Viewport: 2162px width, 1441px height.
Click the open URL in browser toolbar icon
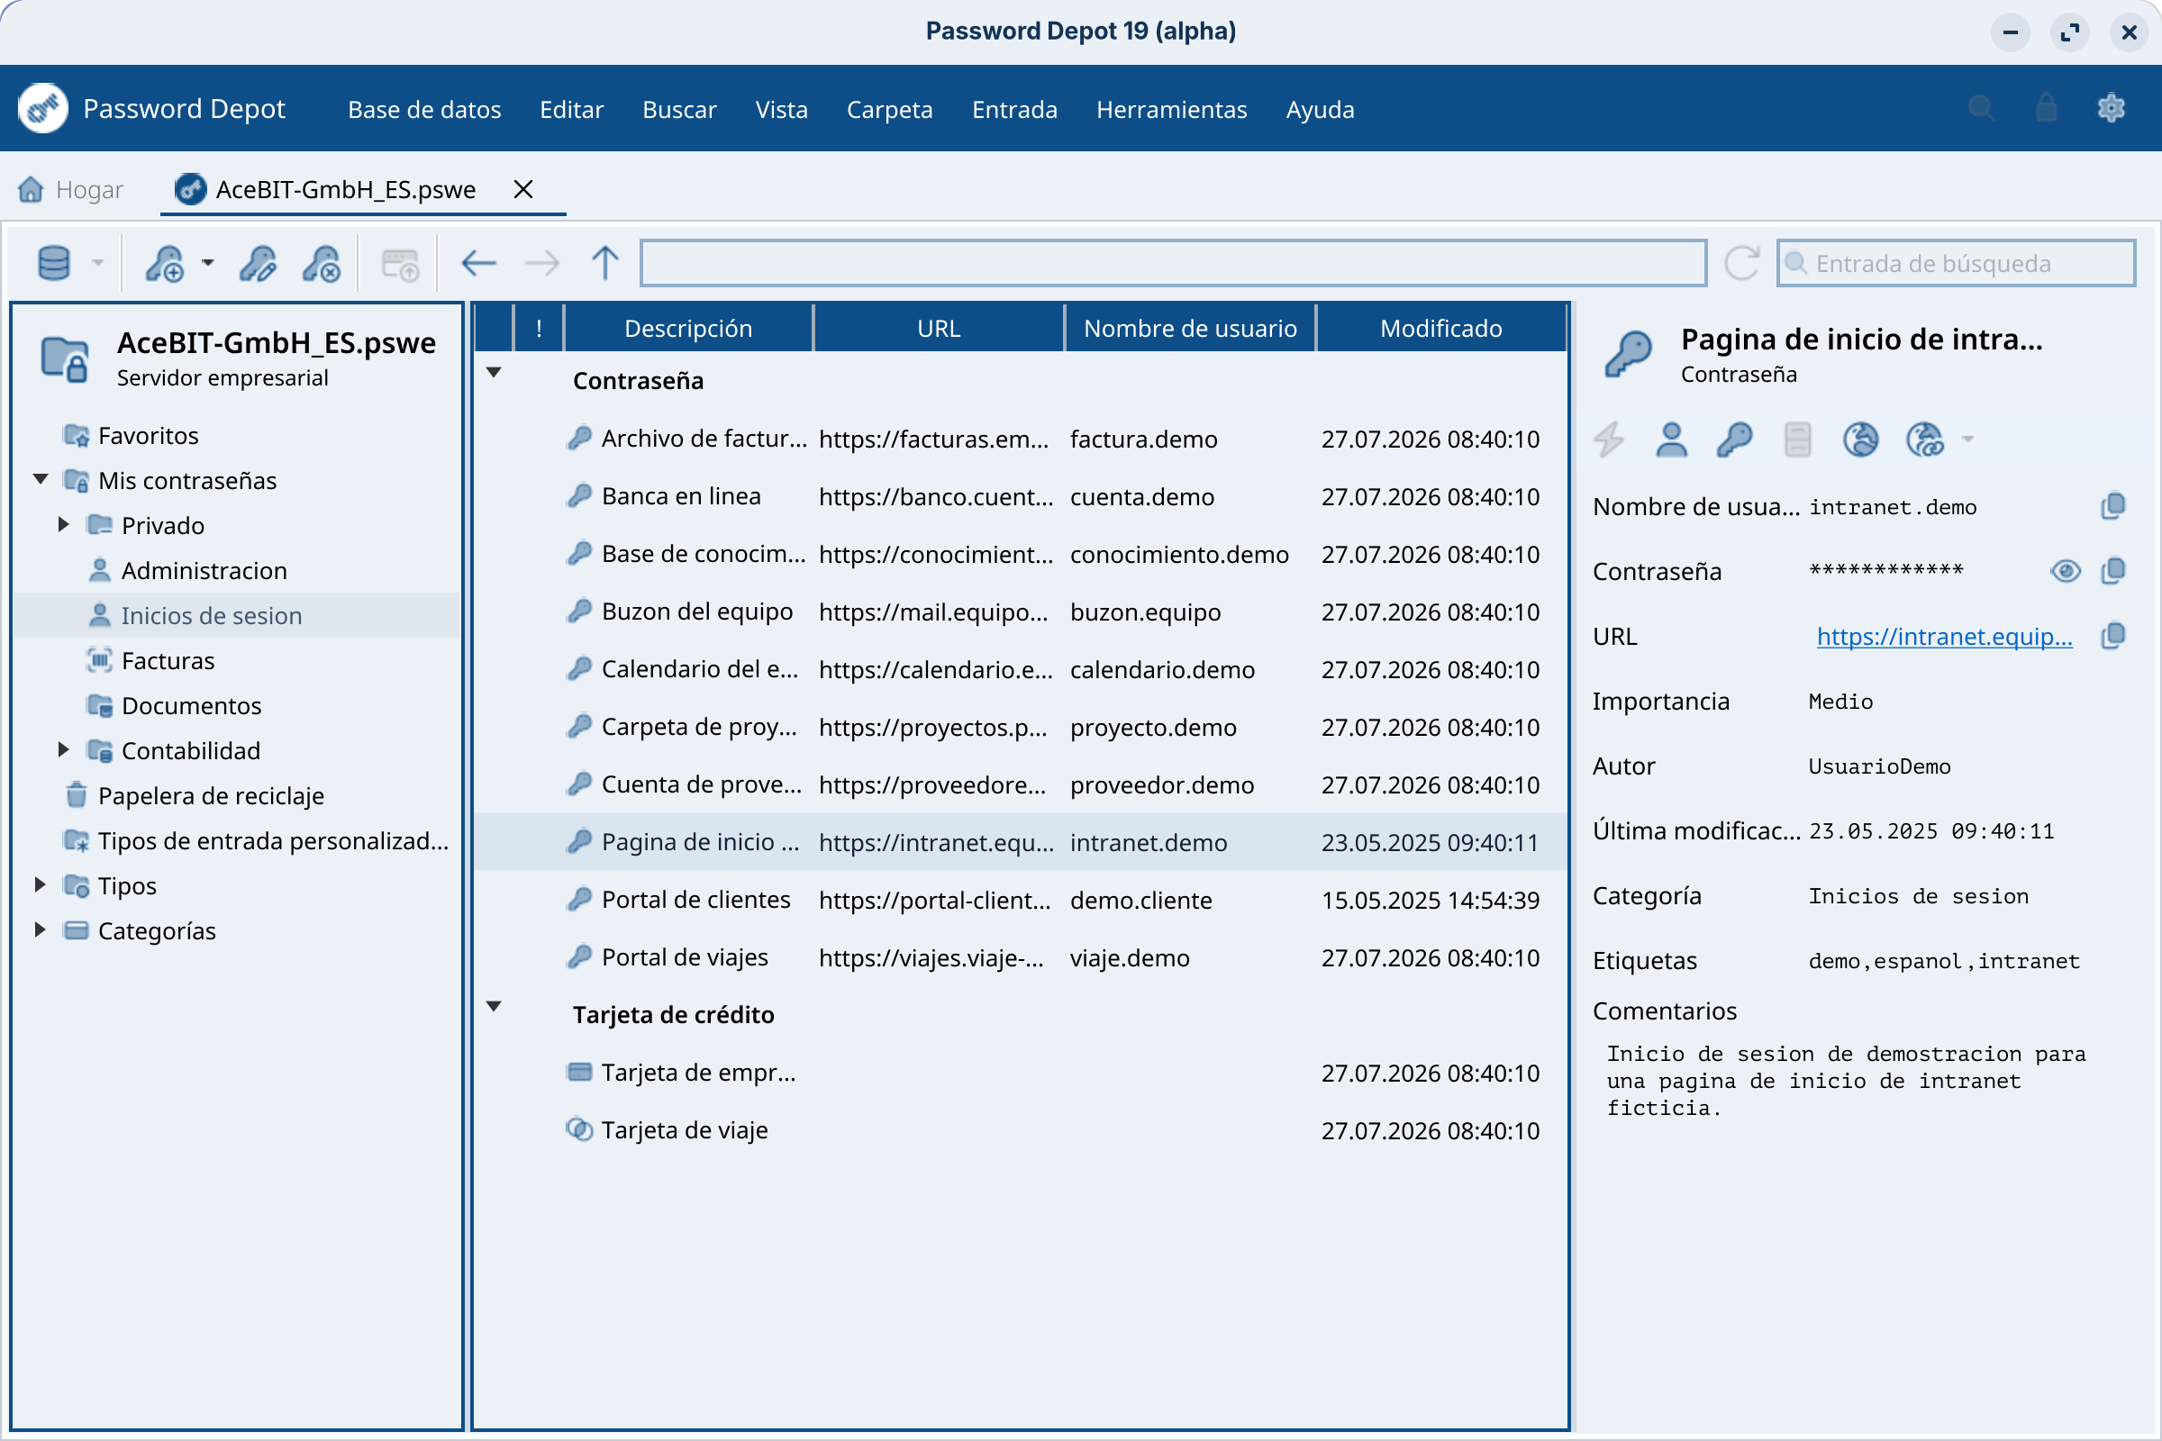pos(401,264)
